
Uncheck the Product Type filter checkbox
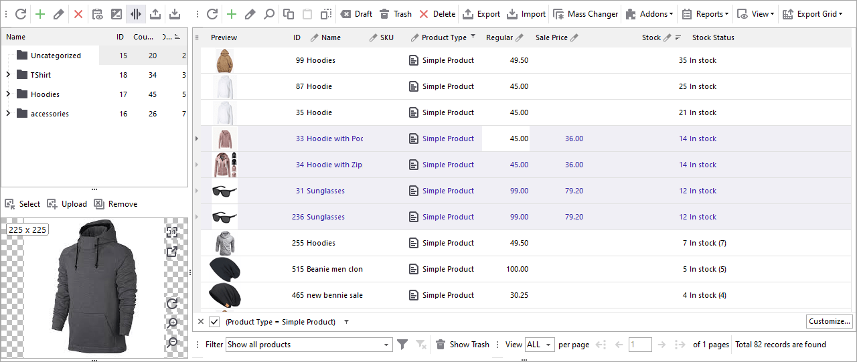point(214,322)
